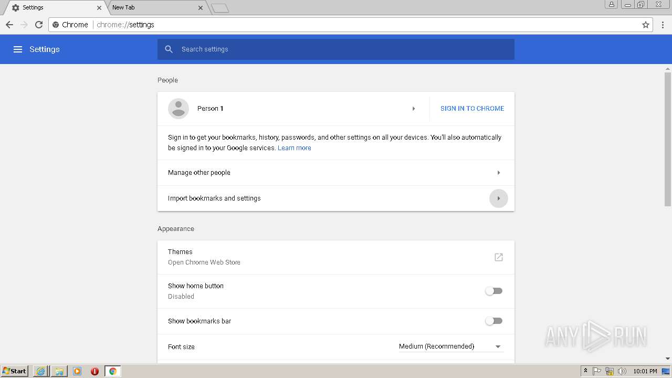Expand the Person 1 profile arrow

414,109
